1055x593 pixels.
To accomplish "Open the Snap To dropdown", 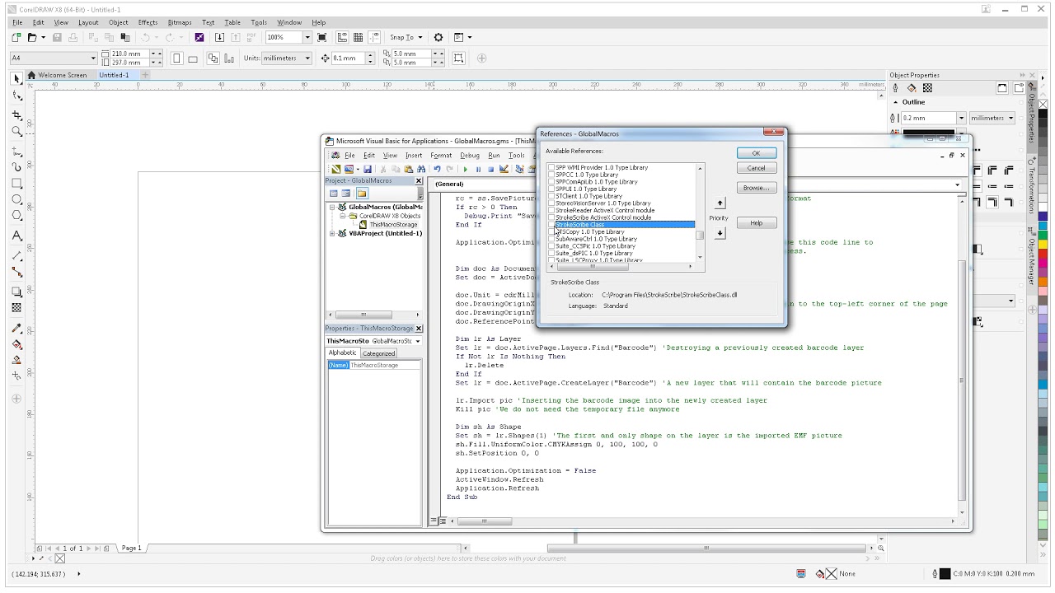I will 420,37.
